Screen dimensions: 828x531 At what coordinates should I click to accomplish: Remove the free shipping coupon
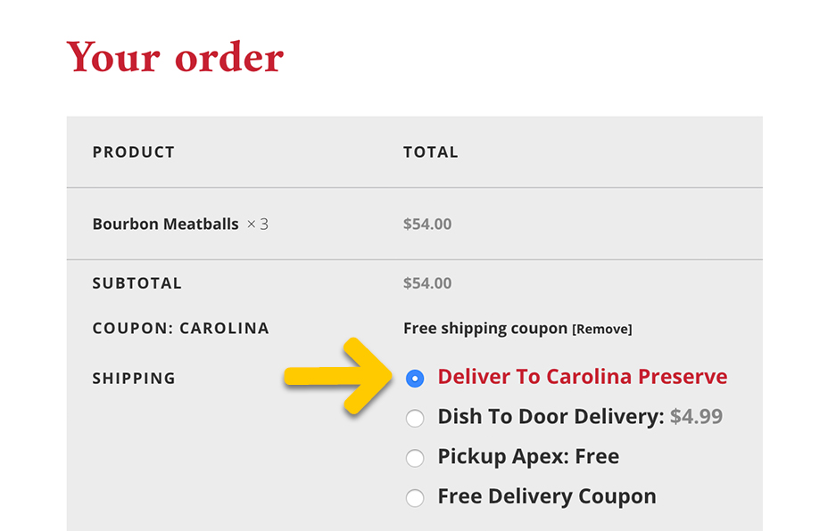coord(602,328)
